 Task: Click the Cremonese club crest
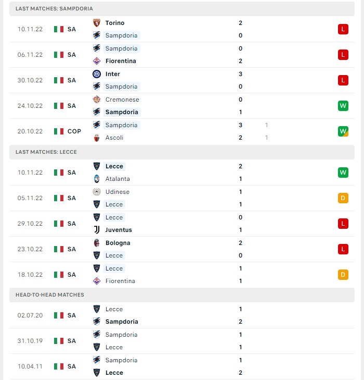[x=97, y=100]
